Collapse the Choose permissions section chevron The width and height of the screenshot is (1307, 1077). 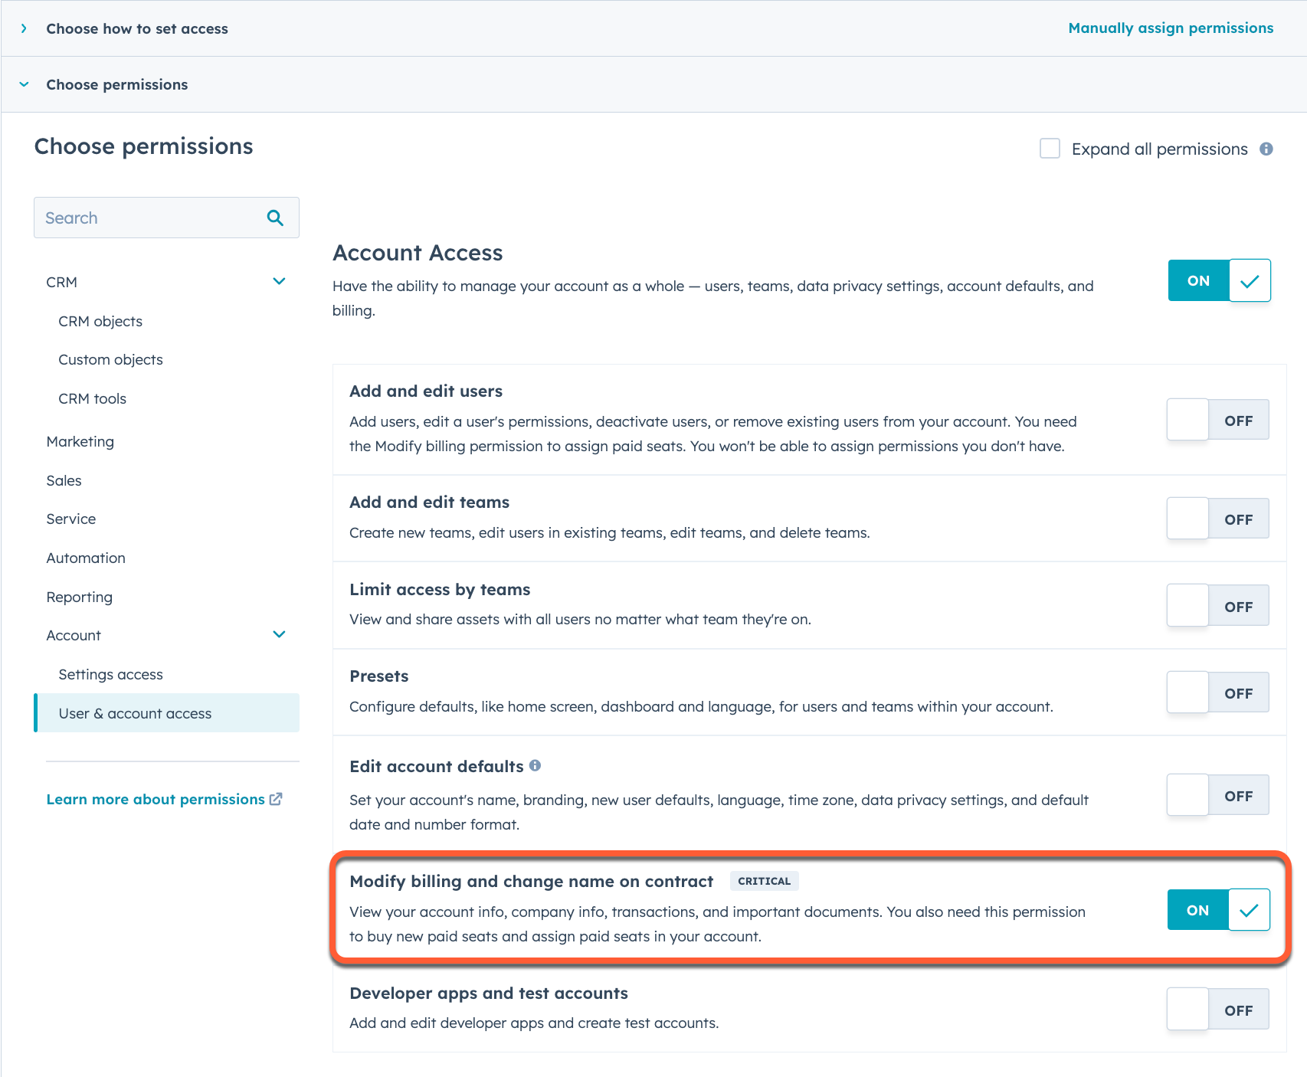(x=24, y=84)
